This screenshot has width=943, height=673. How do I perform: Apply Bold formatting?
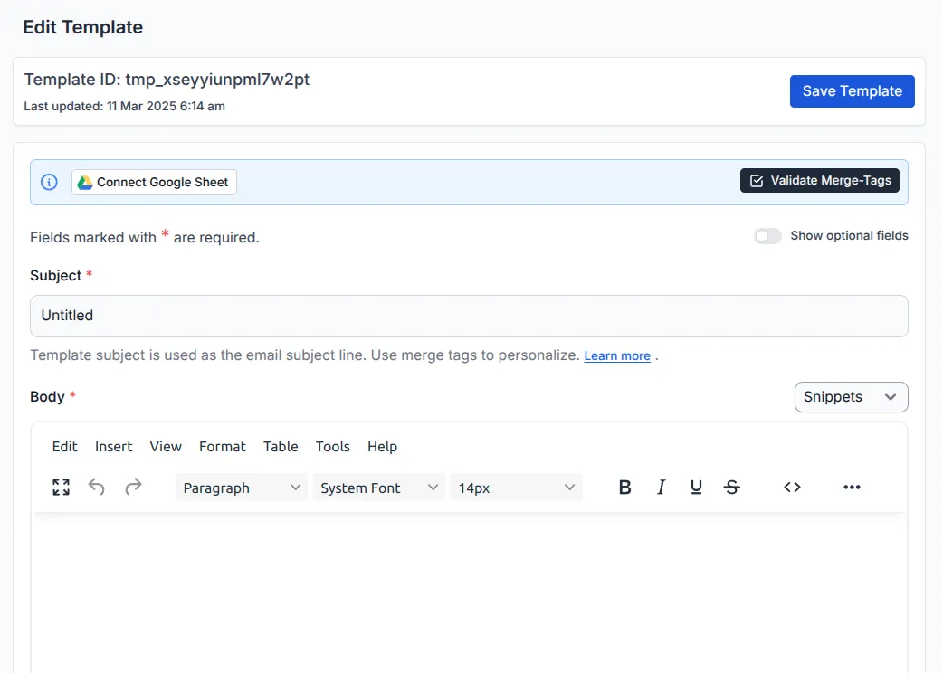(624, 487)
